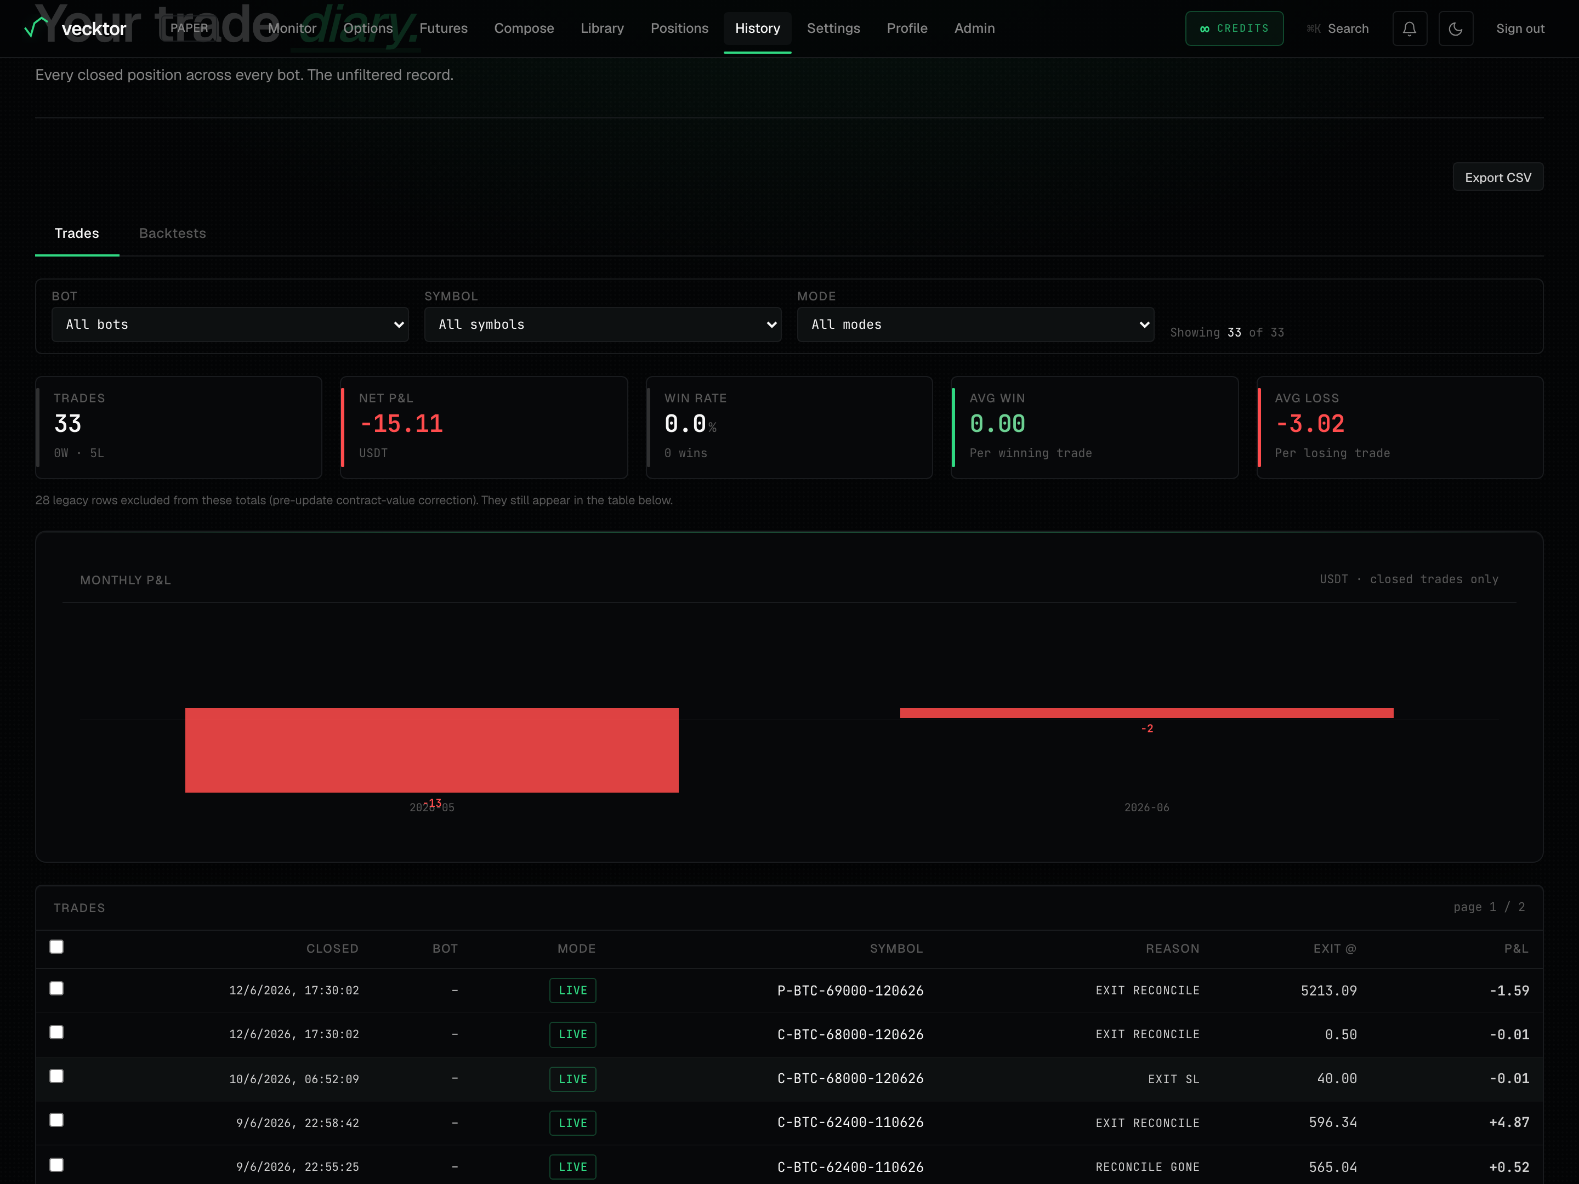Click the MODE column header
The image size is (1579, 1184).
tap(577, 948)
